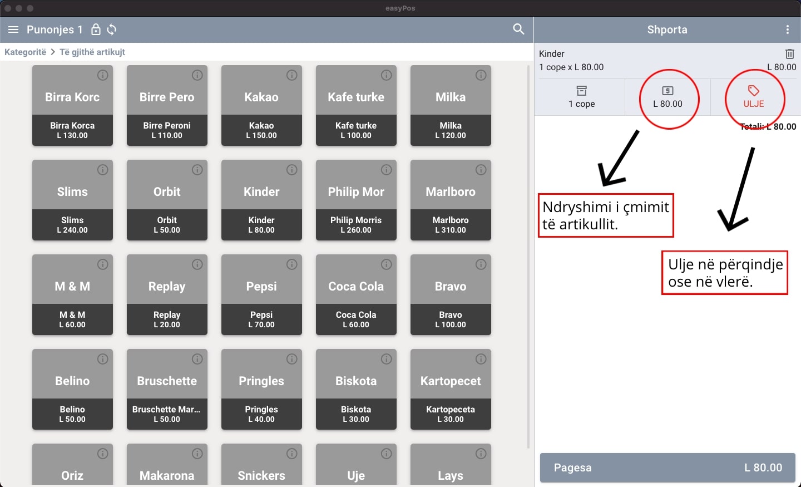
Task: Open the hamburger navigation menu
Action: pos(13,29)
